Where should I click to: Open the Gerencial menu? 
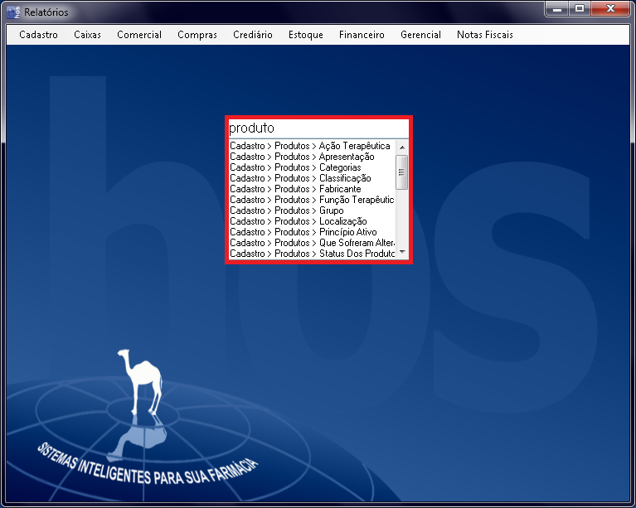[420, 35]
